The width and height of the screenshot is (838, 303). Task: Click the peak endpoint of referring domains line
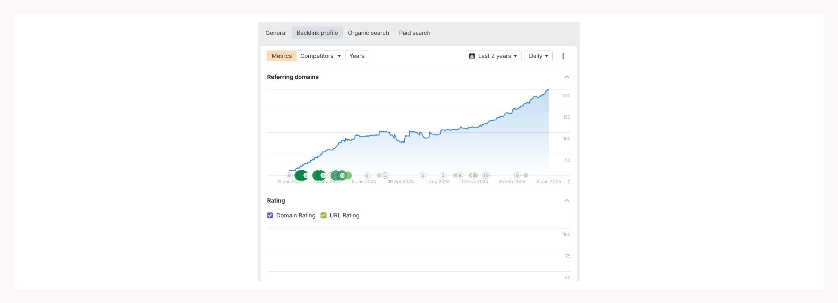(548, 90)
